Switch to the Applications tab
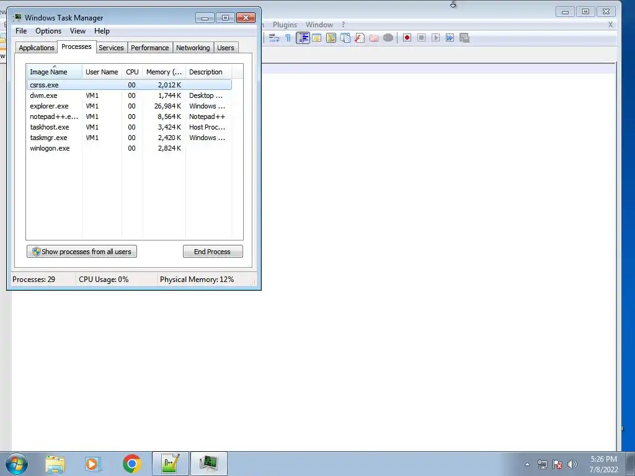 click(x=37, y=48)
